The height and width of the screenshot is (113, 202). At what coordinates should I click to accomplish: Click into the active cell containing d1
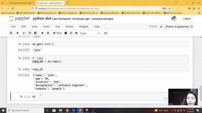pos(100,96)
